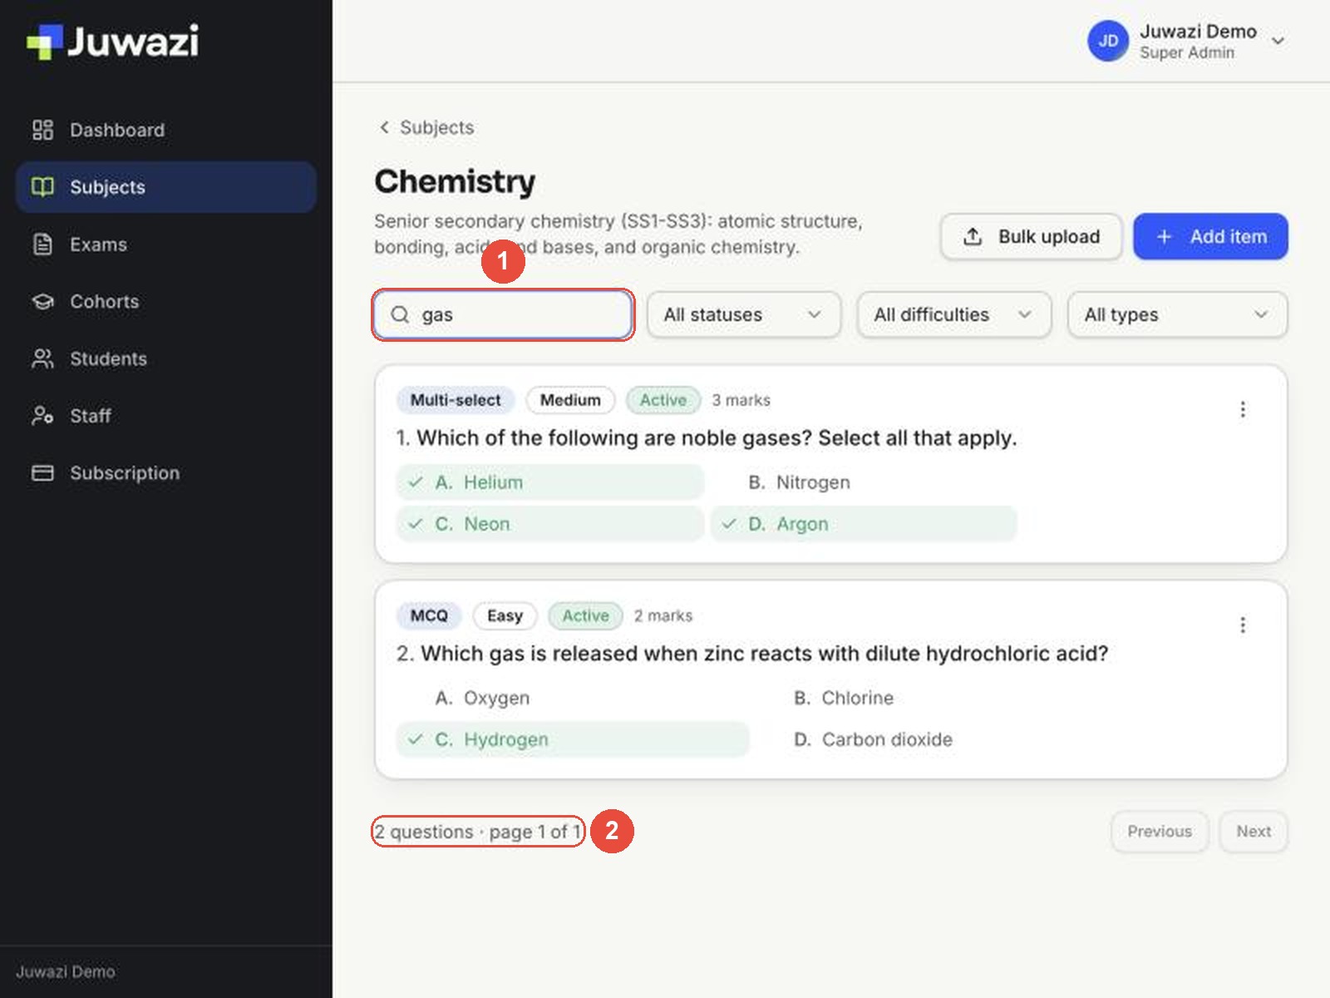Viewport: 1330px width, 998px height.
Task: Click answer option D. Argon
Action: [x=864, y=524]
